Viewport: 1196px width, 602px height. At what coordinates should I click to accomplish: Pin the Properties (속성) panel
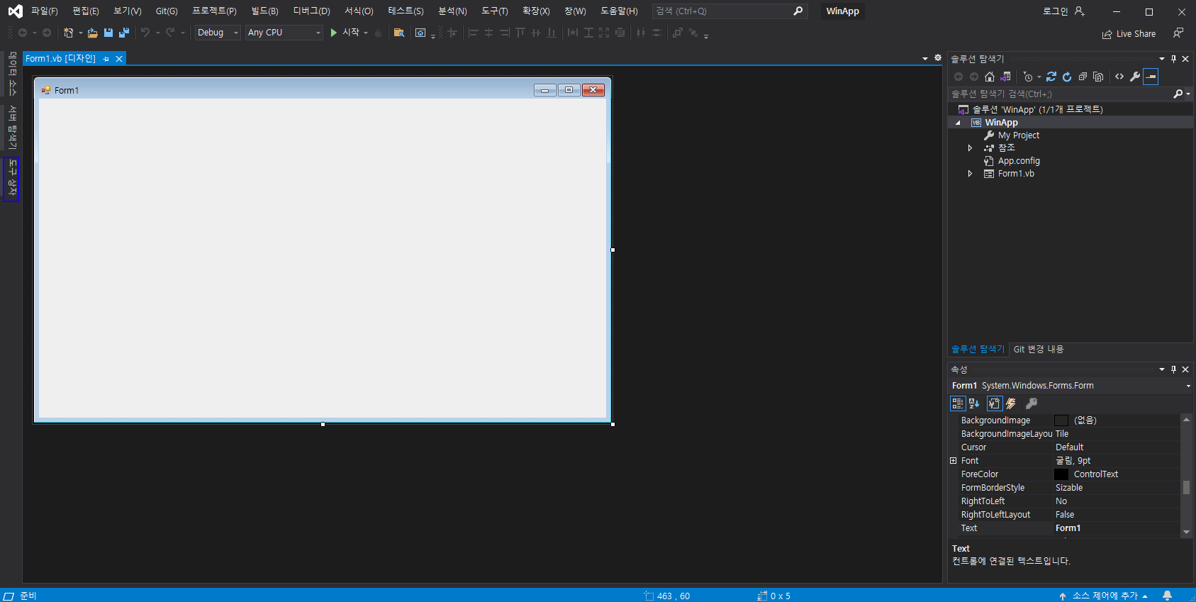[x=1173, y=369]
